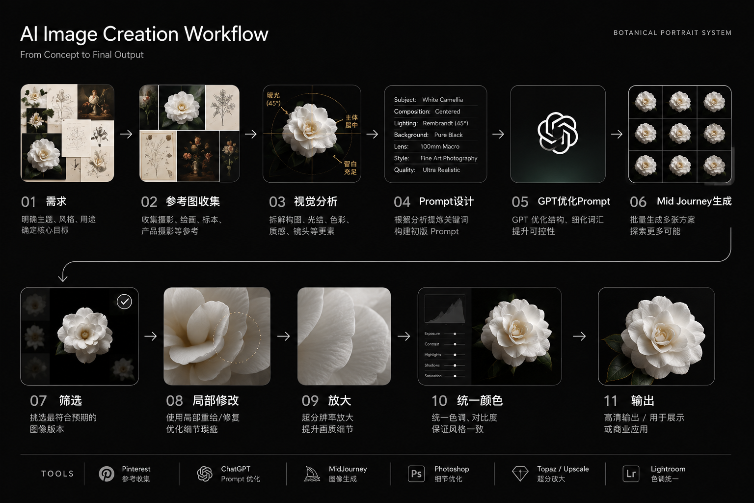754x503 pixels.
Task: Click the '主体居中' annotation
Action: tap(351, 121)
